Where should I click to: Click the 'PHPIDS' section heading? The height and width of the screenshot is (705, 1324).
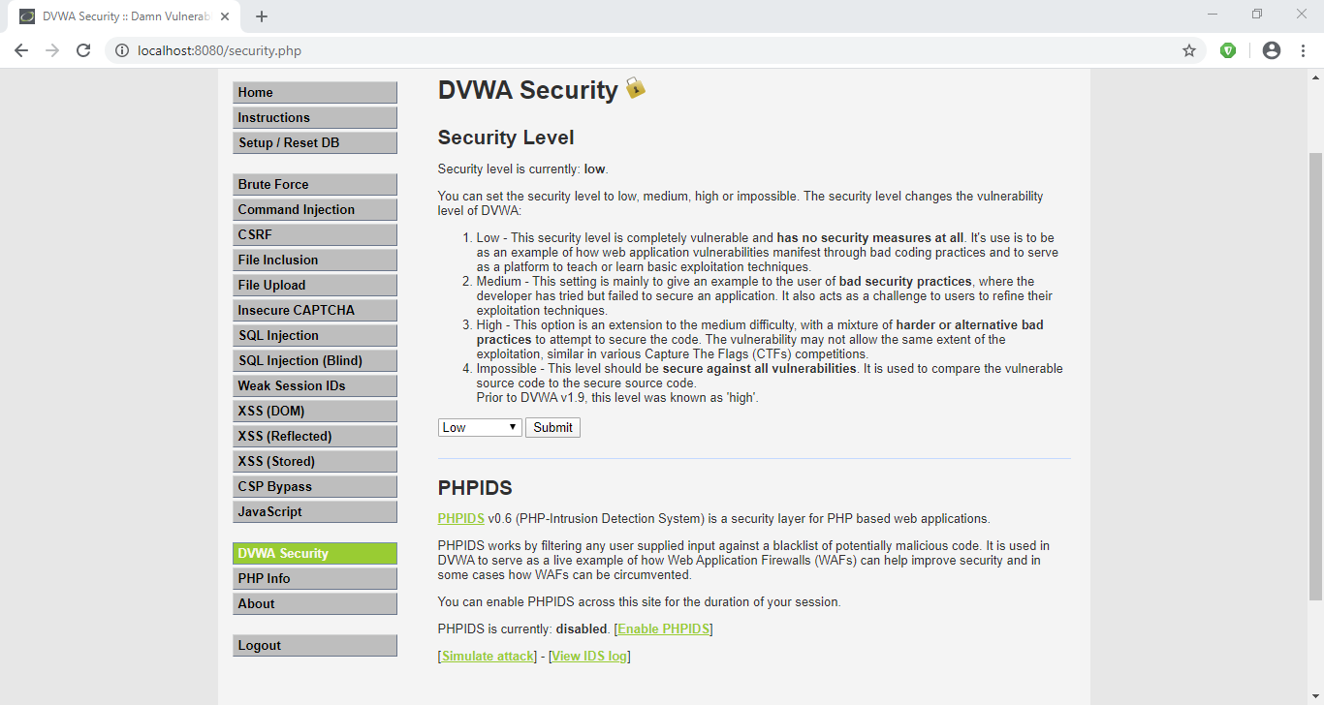(x=475, y=488)
